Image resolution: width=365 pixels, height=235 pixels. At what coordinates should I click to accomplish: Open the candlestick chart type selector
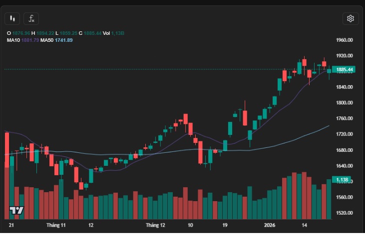point(12,19)
